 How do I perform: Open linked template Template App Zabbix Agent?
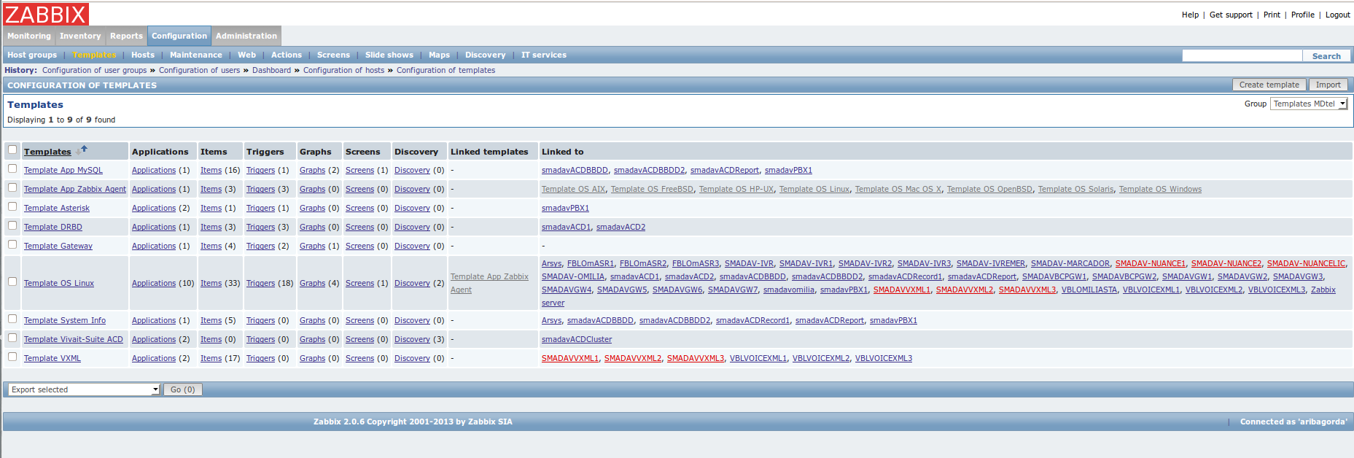point(489,283)
